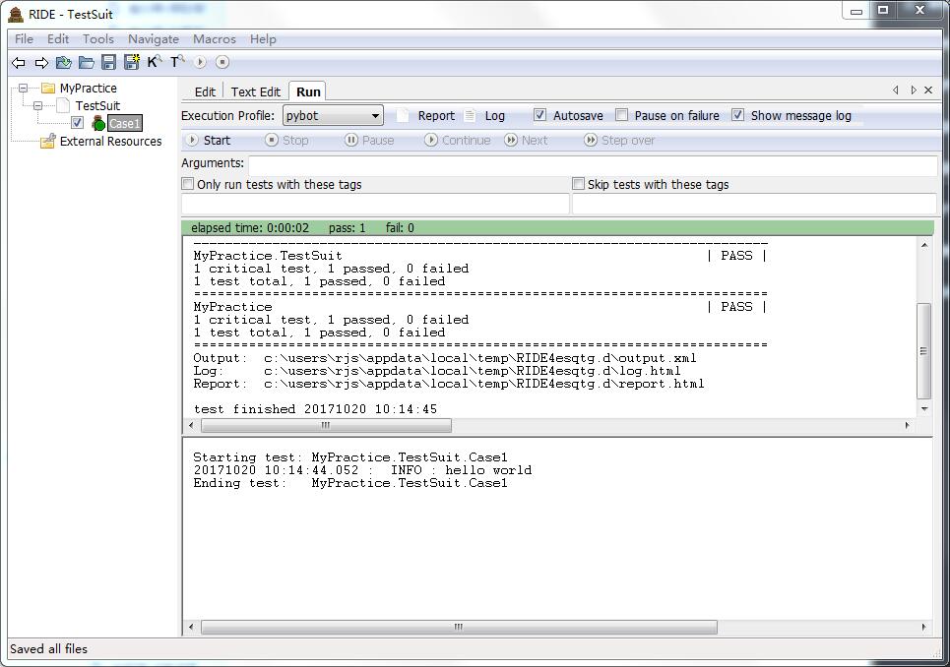This screenshot has width=950, height=667.
Task: Collapse the MyPractice tree node
Action: 23,89
